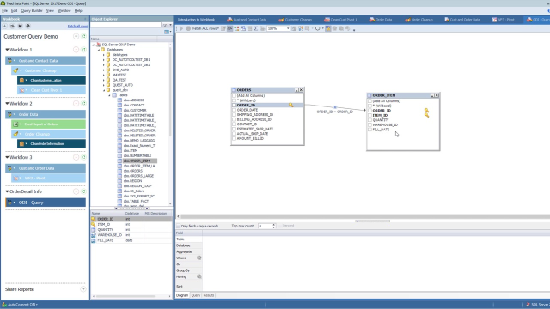Refresh the OrderDetail Info workflow
This screenshot has height=309, width=550.
[83, 191]
